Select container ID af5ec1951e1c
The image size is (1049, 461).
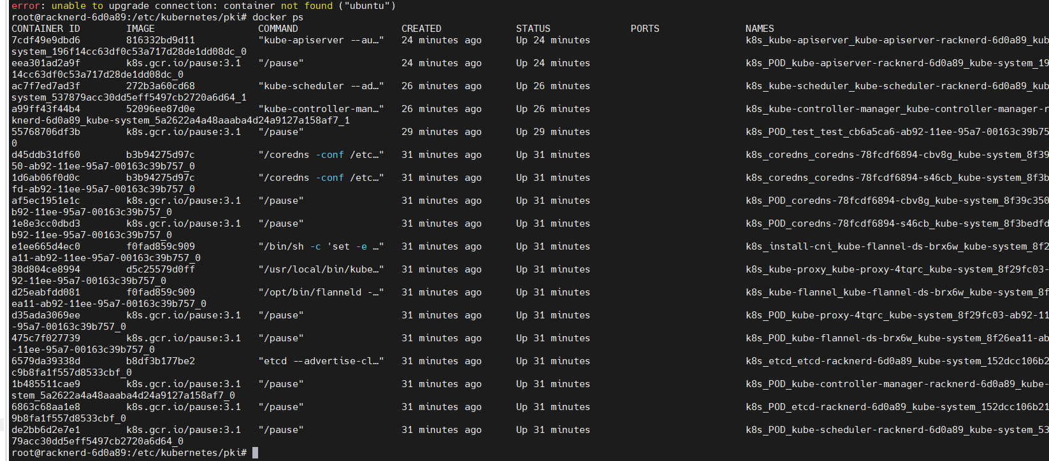(46, 201)
